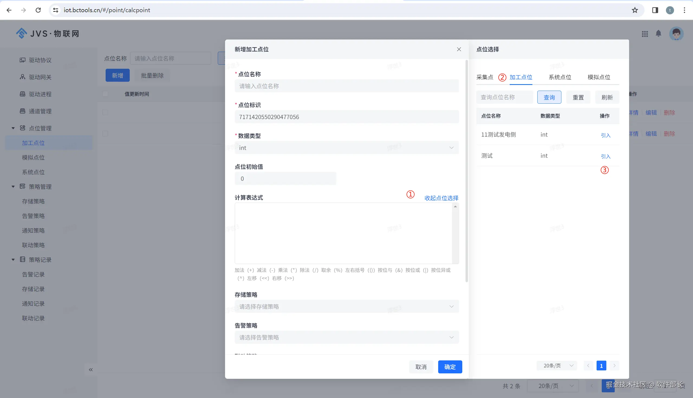This screenshot has width=693, height=398.
Task: Click the user avatar in header
Action: [676, 34]
